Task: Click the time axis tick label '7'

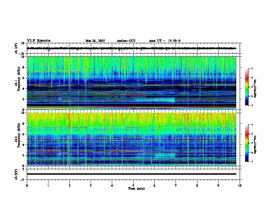Action: (x=176, y=186)
